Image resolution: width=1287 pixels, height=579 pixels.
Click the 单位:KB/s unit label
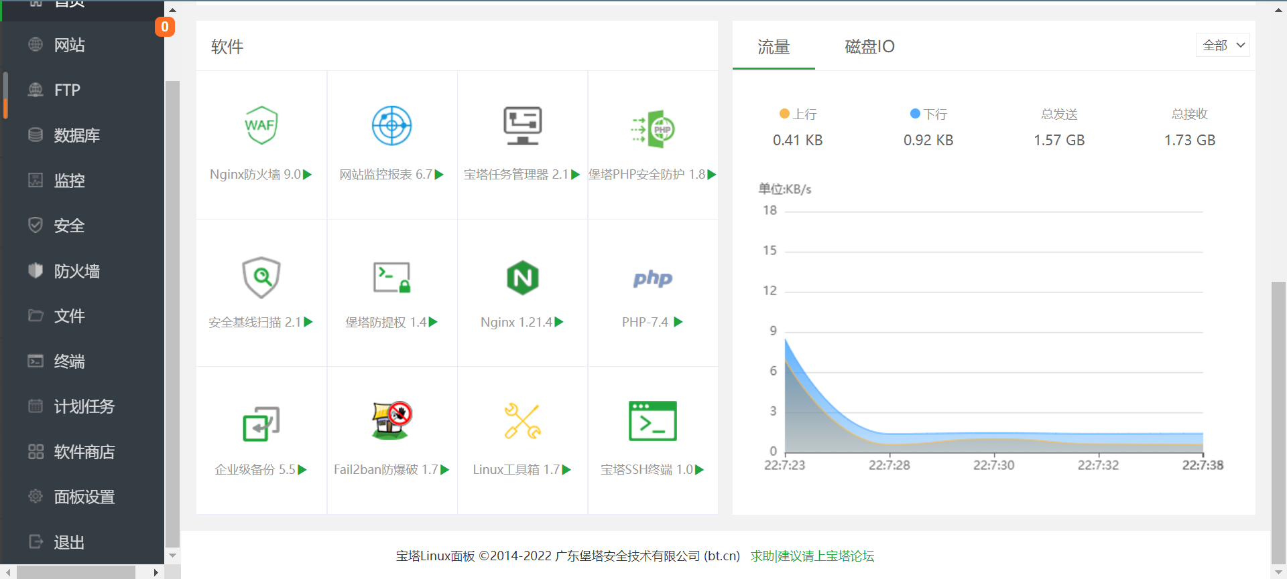coord(785,189)
